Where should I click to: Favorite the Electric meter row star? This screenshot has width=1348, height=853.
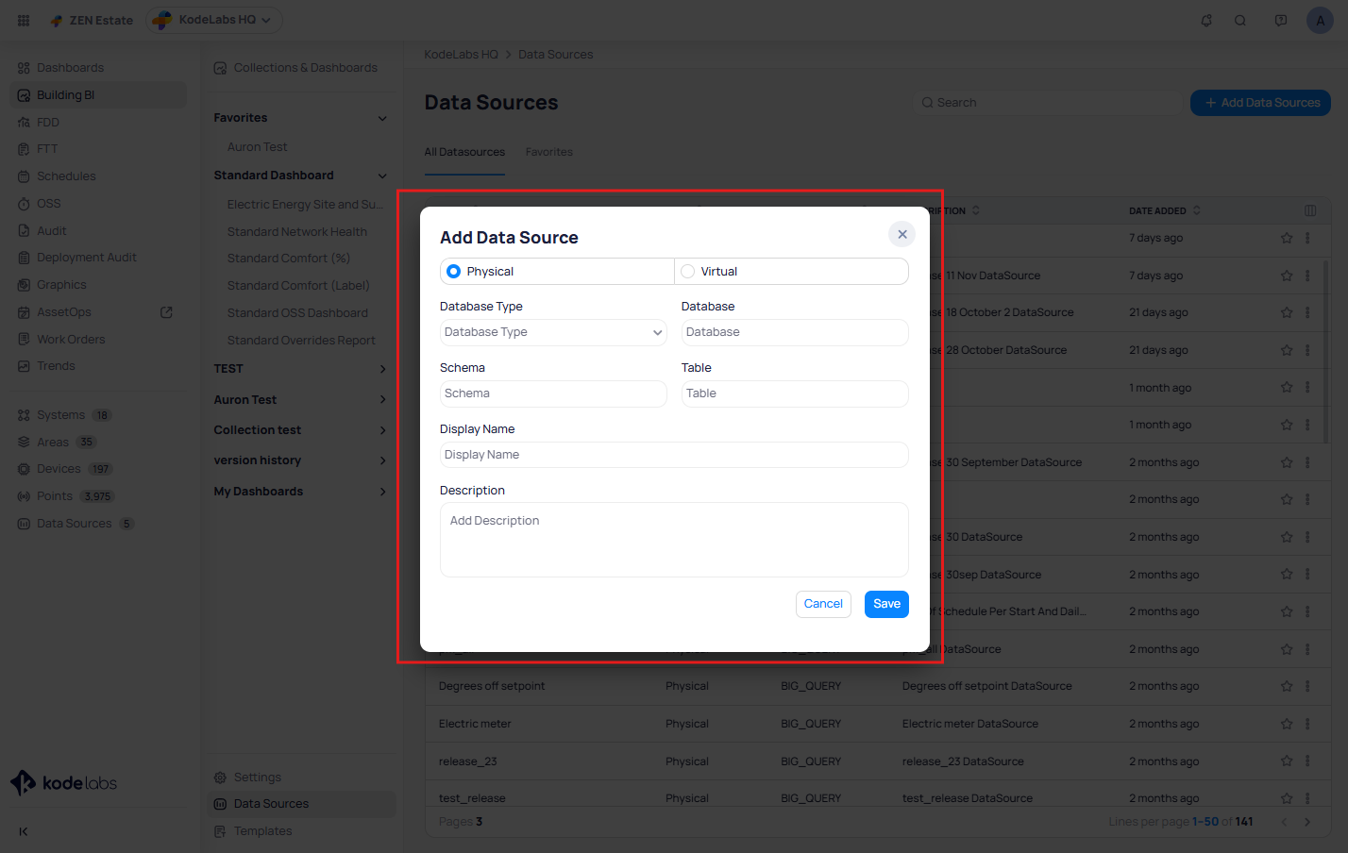[x=1286, y=724]
